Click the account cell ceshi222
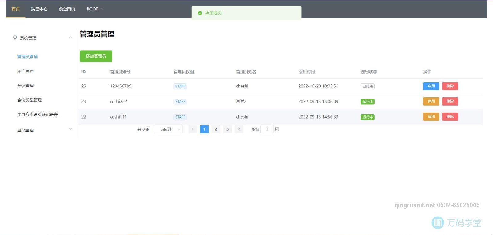The image size is (493, 235). 118,101
